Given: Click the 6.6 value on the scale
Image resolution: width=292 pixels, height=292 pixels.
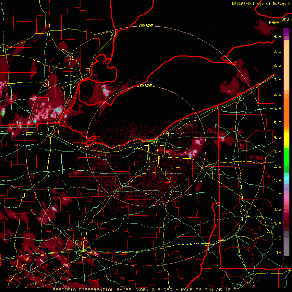Looking at the screenshot, I should (x=277, y=94).
